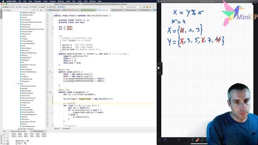Open IntVarImpl in core package
The height and width of the screenshot is (145, 258).
click(x=26, y=108)
